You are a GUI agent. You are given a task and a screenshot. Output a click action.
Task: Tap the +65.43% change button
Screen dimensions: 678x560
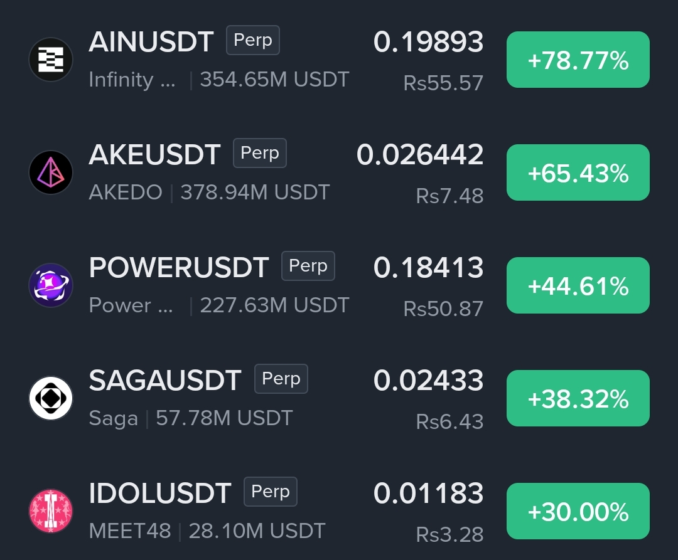(x=578, y=172)
